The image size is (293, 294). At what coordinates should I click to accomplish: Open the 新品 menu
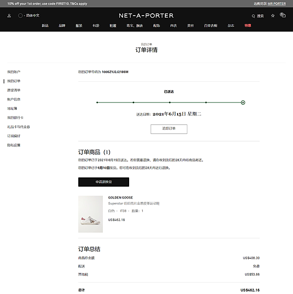pos(45,25)
